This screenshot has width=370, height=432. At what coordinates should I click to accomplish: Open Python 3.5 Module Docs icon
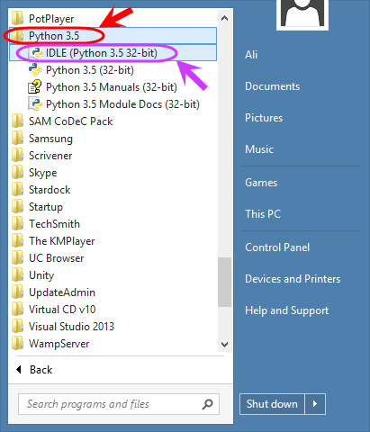click(x=35, y=103)
